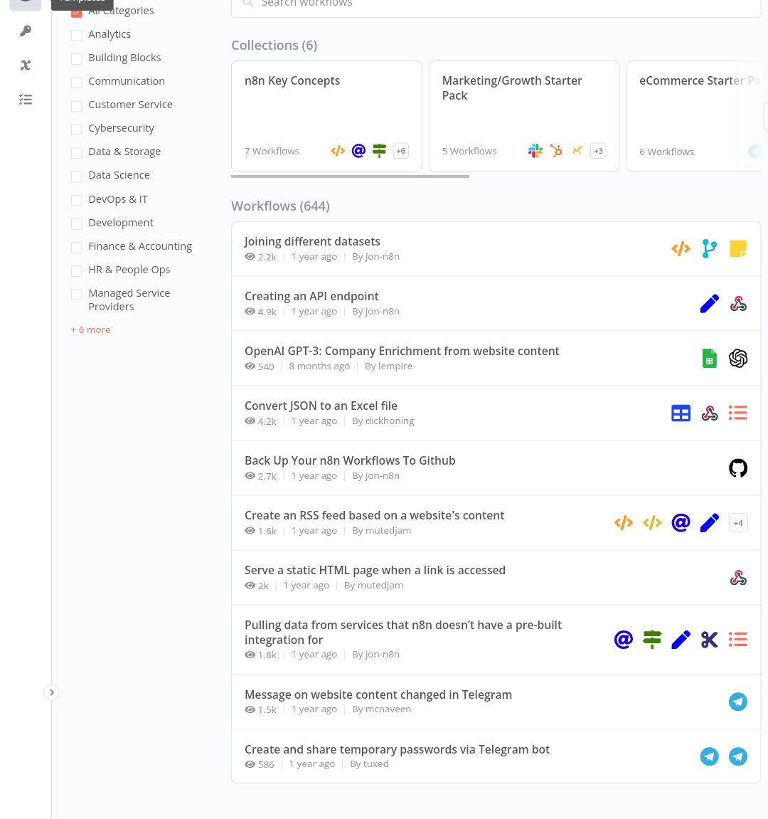Click code icon on Joining different datasets row

coord(681,248)
